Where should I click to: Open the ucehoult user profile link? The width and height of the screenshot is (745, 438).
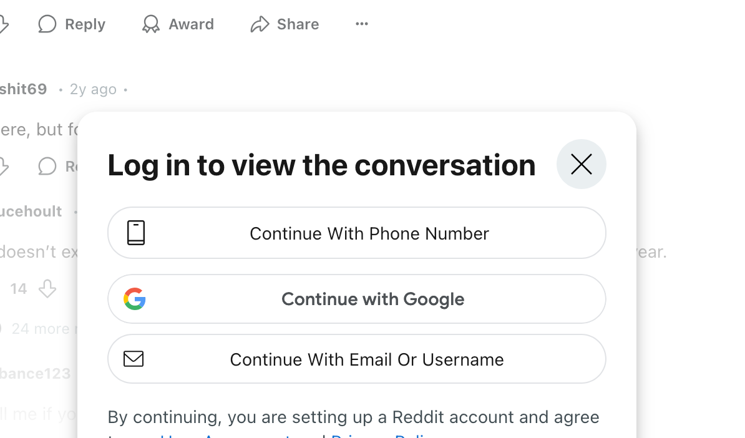[31, 212]
